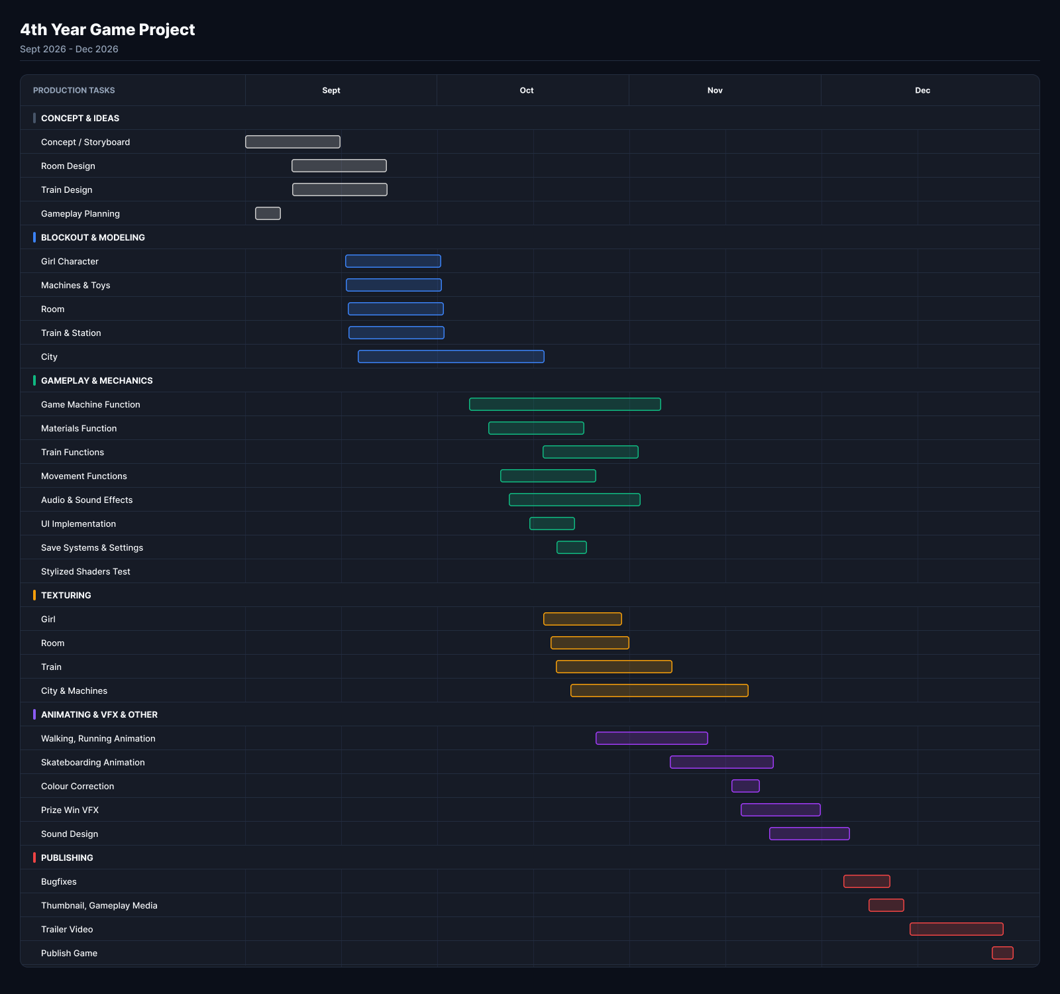1060x994 pixels.
Task: Click the Stylized Shaders Test task label
Action: tap(85, 571)
